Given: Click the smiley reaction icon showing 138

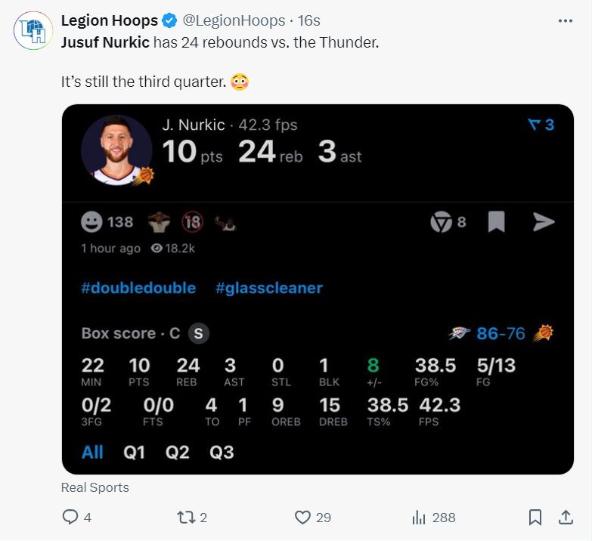Looking at the screenshot, I should [92, 222].
